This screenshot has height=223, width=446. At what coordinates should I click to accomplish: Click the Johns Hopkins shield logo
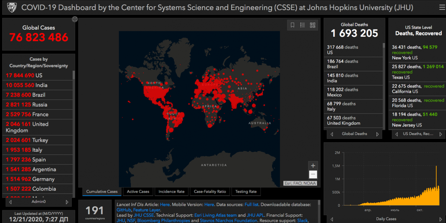point(12,7)
